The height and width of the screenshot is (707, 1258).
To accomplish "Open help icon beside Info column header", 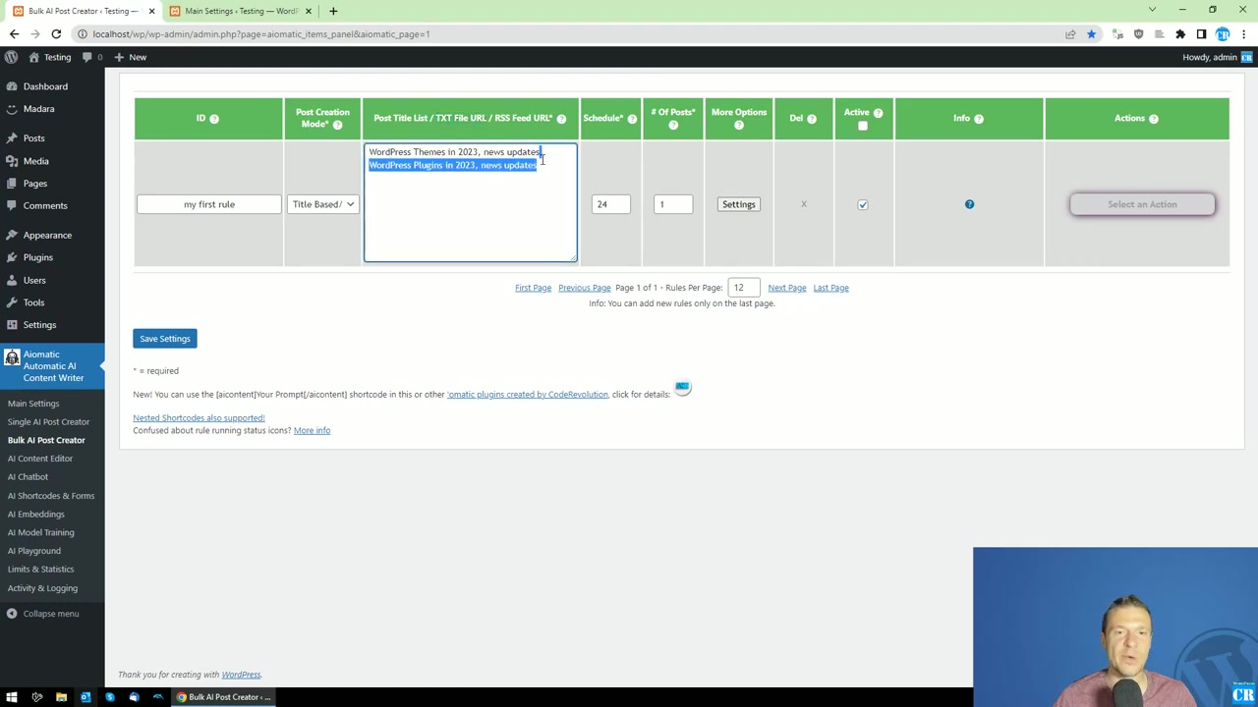I will (978, 119).
